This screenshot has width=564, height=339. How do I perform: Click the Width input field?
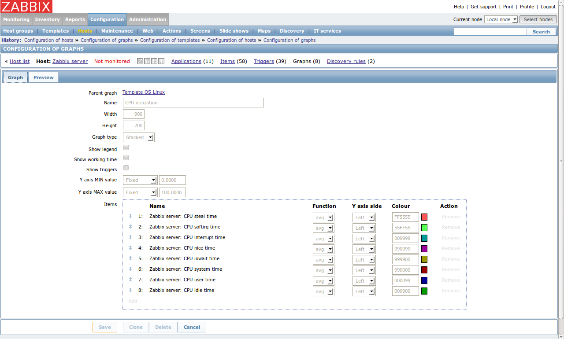pos(134,114)
